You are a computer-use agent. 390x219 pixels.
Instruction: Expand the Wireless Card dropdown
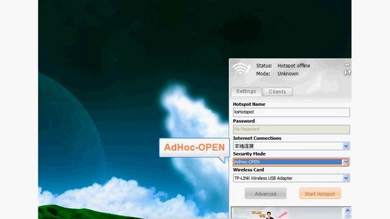(346, 178)
